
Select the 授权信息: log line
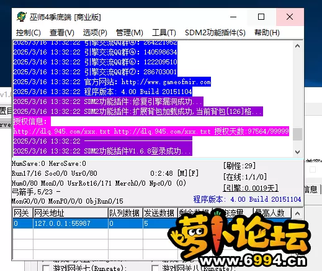[x=32, y=121]
